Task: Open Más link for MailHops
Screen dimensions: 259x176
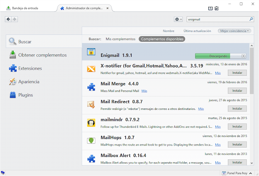Action: (x=218, y=145)
